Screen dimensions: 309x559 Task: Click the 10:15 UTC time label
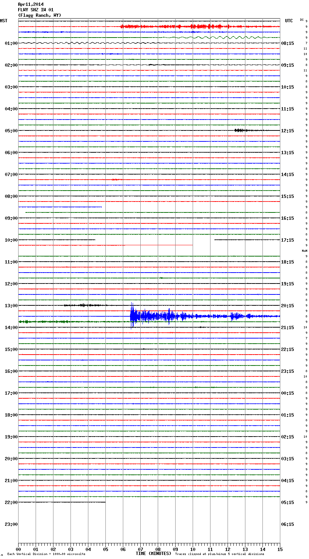288,87
